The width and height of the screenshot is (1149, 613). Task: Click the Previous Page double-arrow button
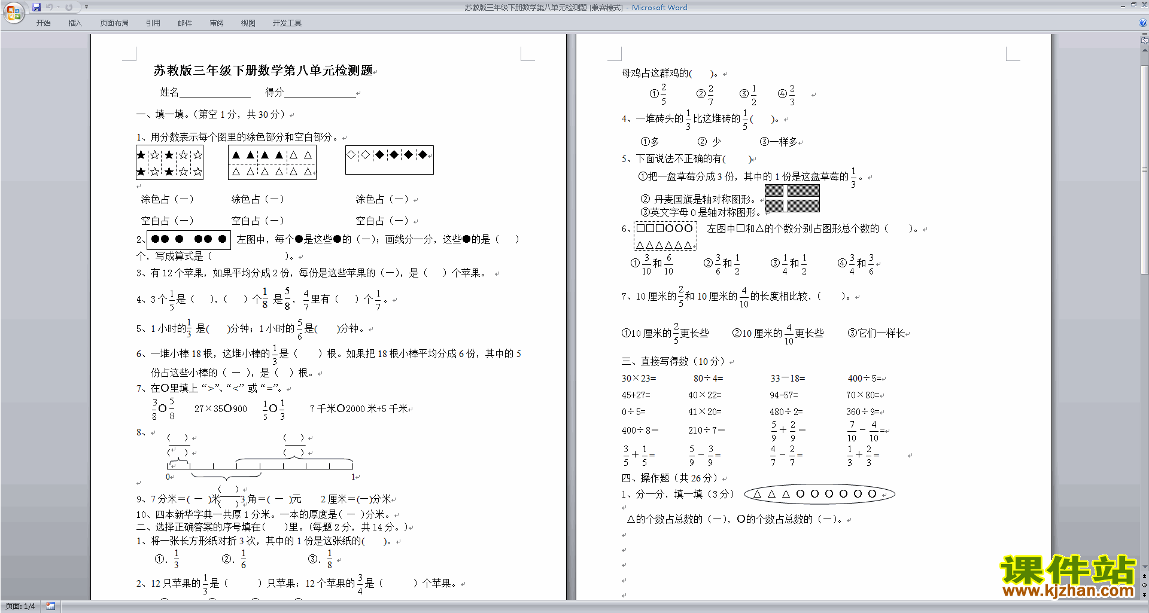click(1145, 577)
